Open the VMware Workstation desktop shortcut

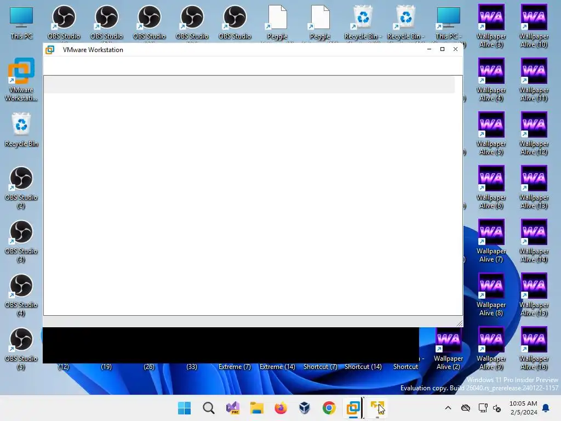point(21,79)
